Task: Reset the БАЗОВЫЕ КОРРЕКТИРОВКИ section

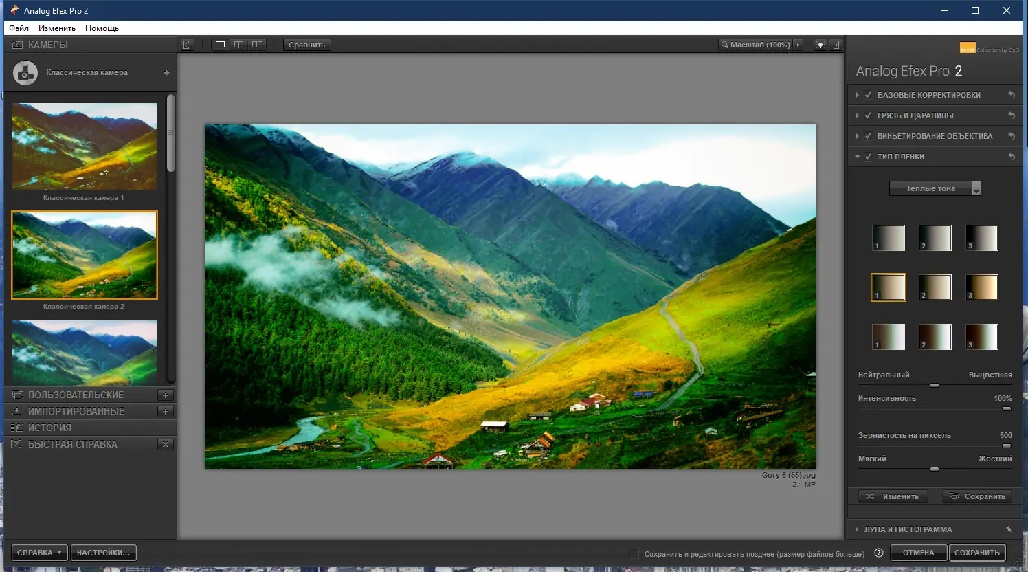Action: click(1012, 95)
